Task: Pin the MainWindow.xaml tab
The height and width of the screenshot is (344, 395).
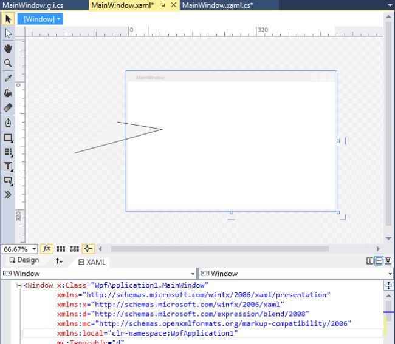Action: pos(162,5)
